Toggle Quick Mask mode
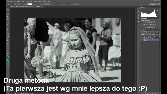Image resolution: width=167 pixels, height=94 pixels. coord(8,63)
